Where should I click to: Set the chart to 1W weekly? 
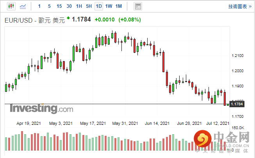point(109,6)
